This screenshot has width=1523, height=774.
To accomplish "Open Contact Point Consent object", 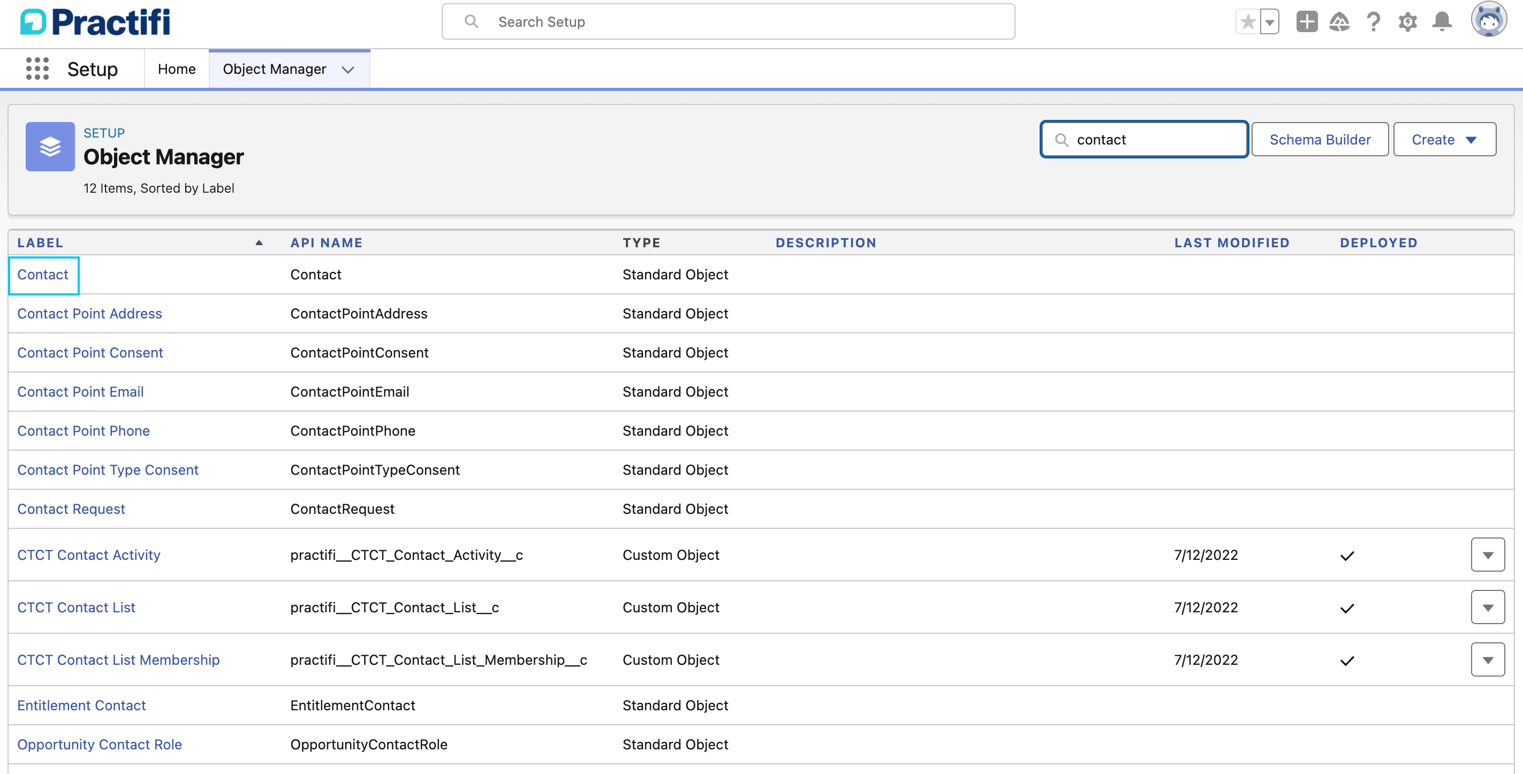I will click(x=90, y=352).
